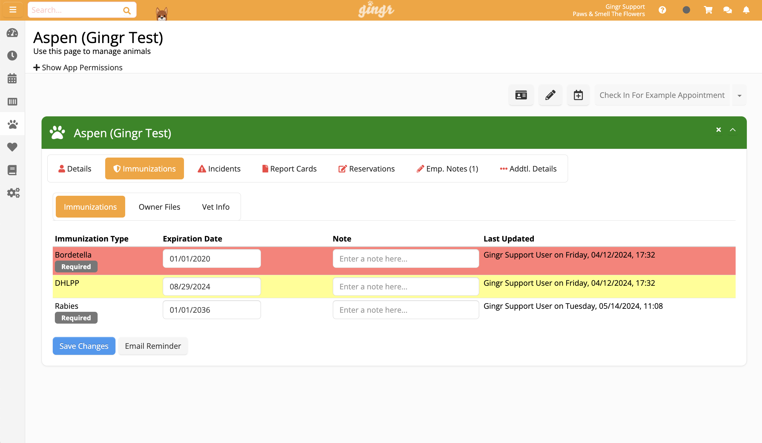The width and height of the screenshot is (762, 443).
Task: Expand Show App Permissions
Action: tap(78, 67)
